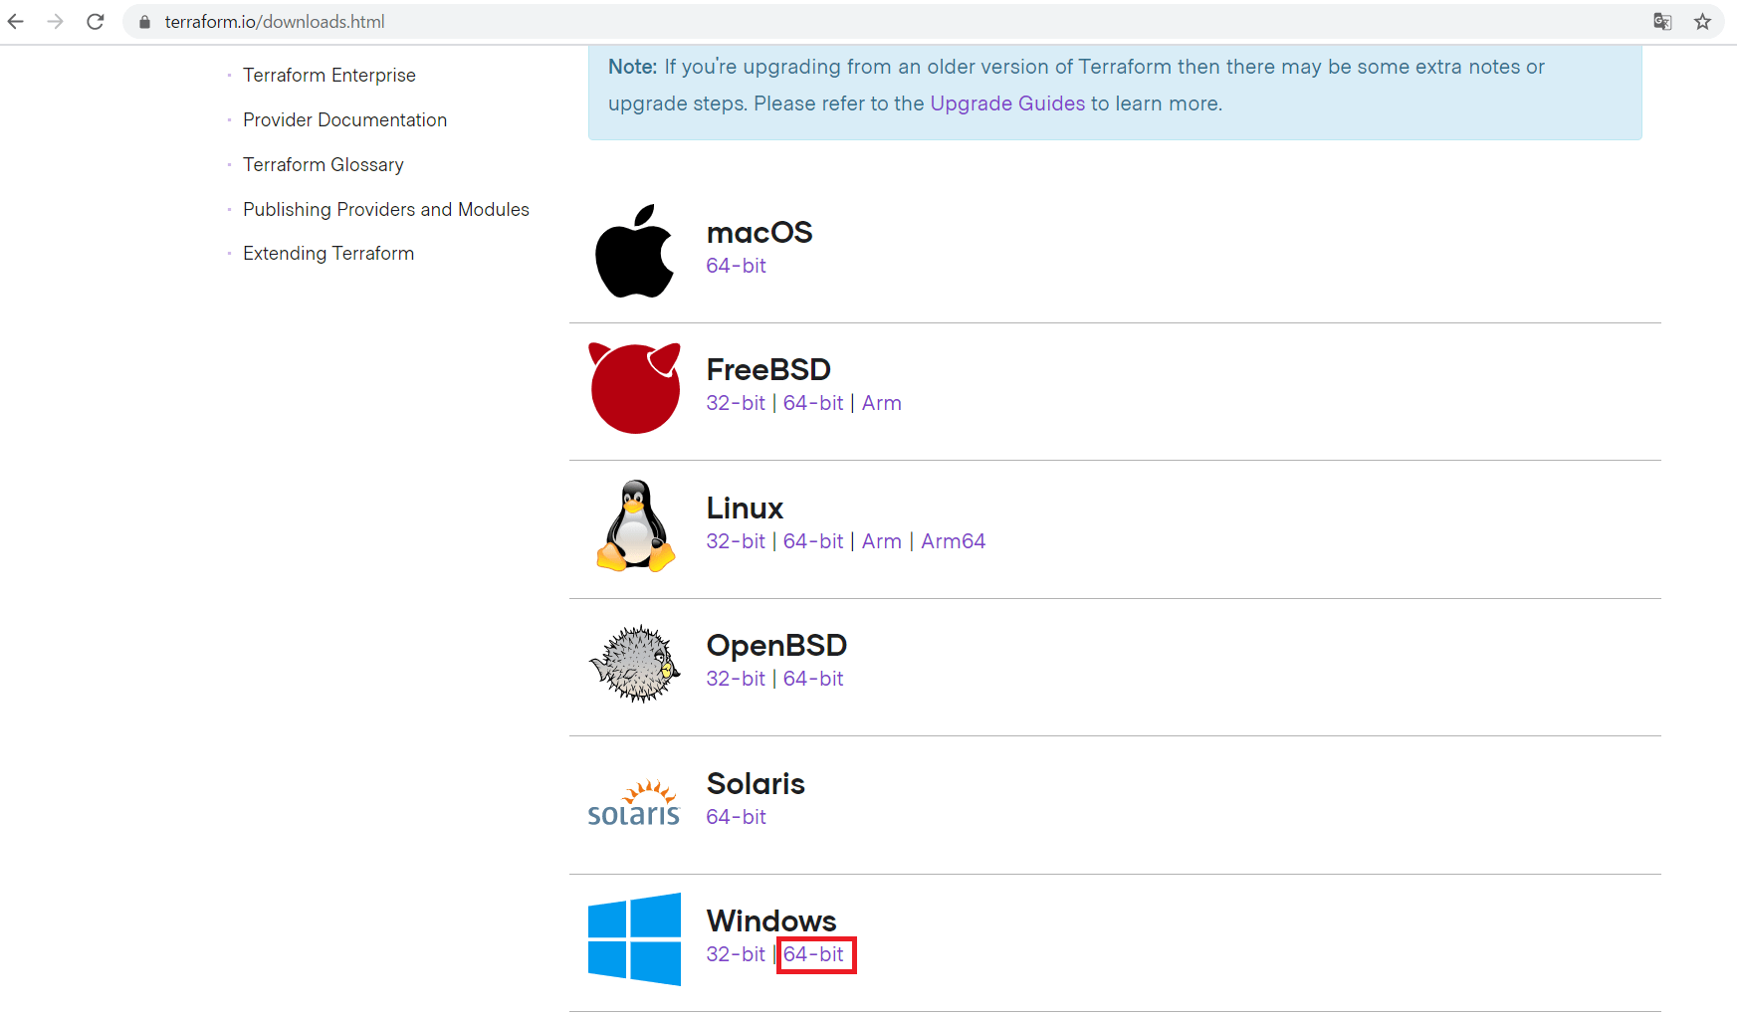
Task: Download FreeBSD 64-bit build
Action: (x=813, y=403)
